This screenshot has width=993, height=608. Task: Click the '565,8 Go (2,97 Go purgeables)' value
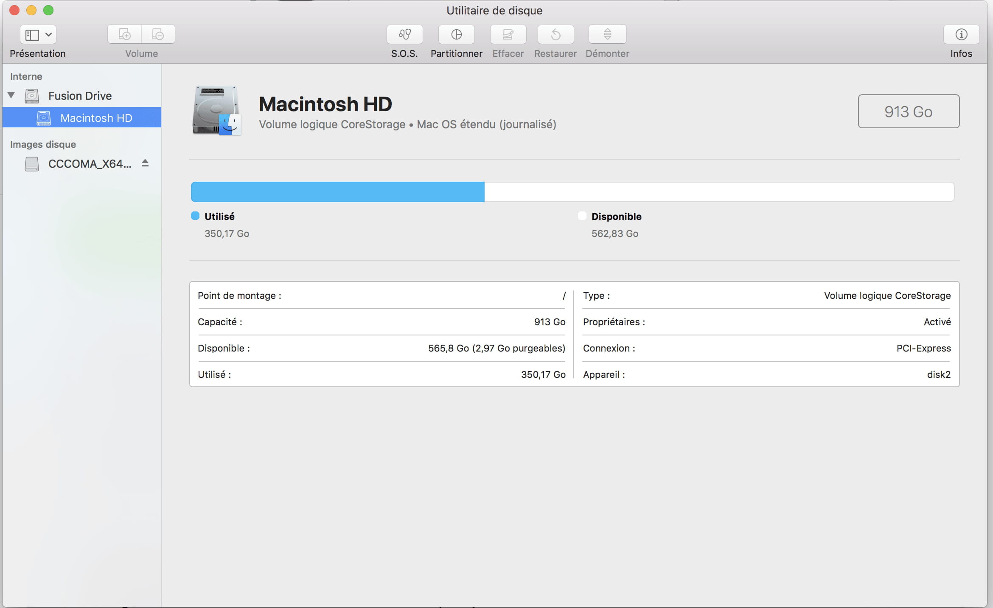click(x=496, y=348)
